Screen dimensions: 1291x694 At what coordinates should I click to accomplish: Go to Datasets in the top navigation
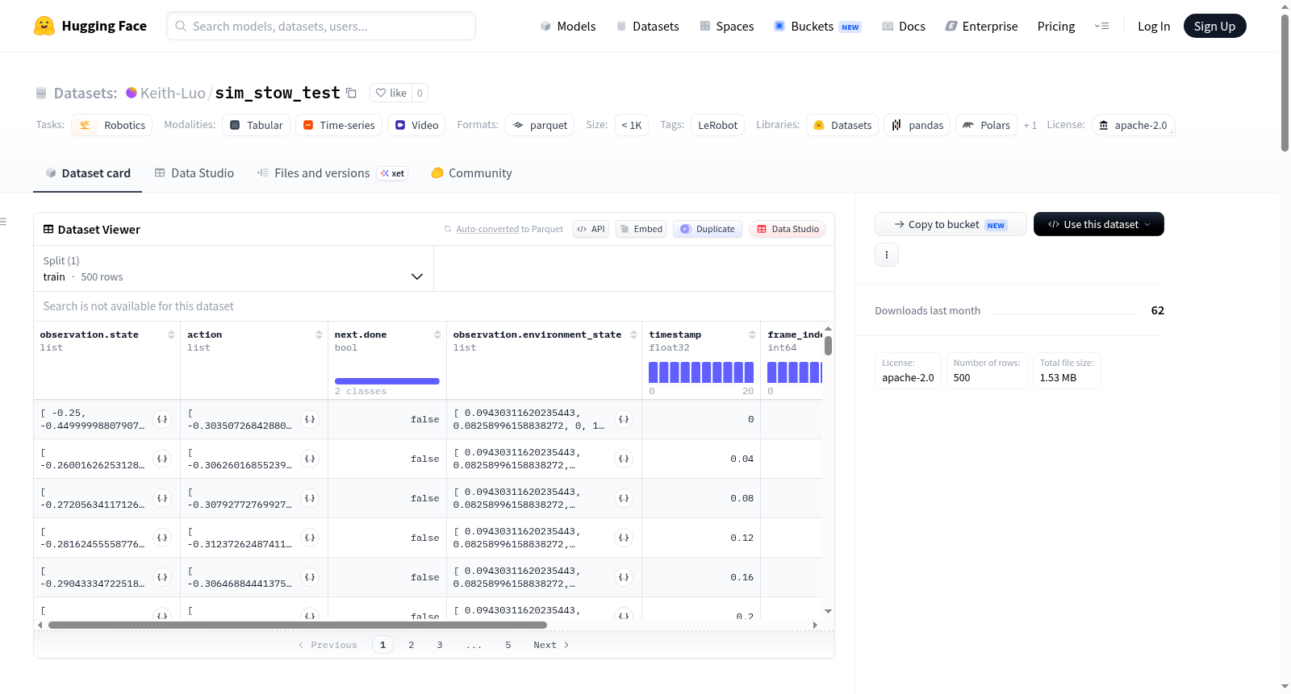click(648, 26)
